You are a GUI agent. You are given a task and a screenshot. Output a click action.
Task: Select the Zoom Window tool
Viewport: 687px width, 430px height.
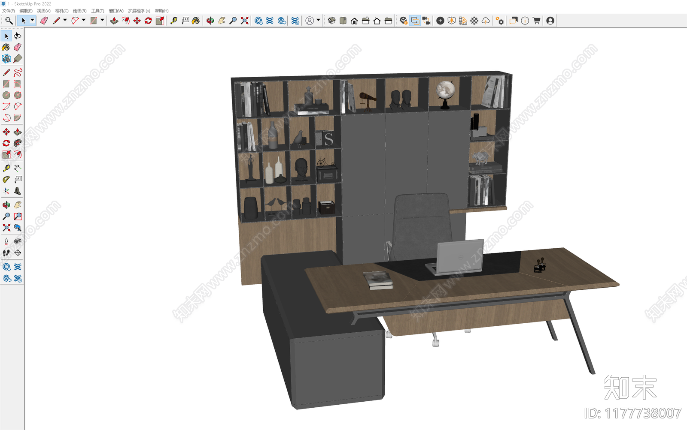18,217
